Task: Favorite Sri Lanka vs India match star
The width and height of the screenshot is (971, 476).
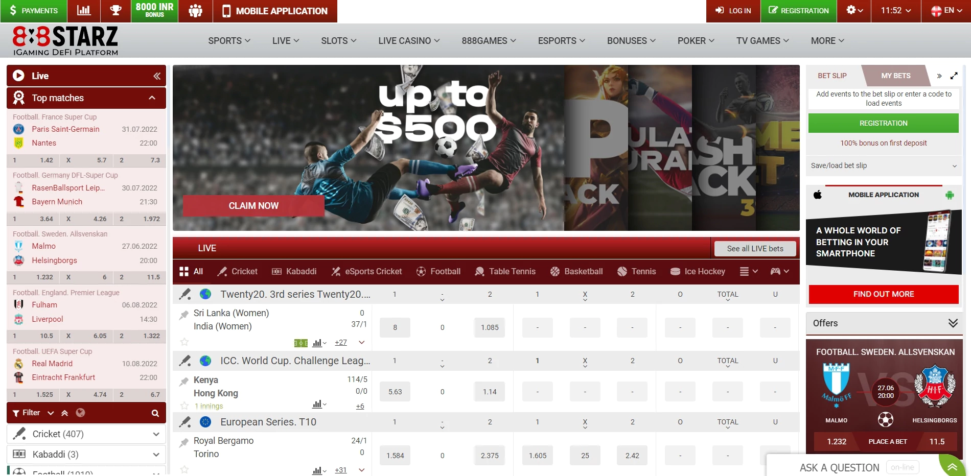Action: tap(184, 342)
